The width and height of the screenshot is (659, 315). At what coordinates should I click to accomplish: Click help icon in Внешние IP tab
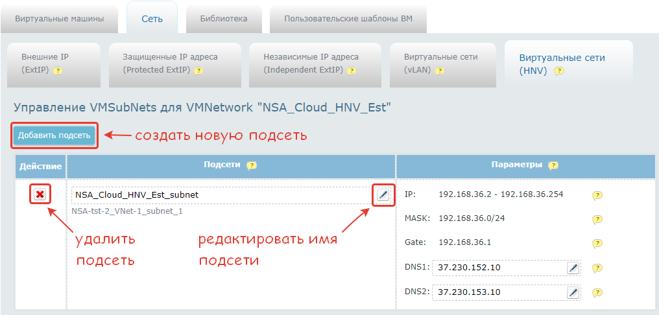(58, 70)
